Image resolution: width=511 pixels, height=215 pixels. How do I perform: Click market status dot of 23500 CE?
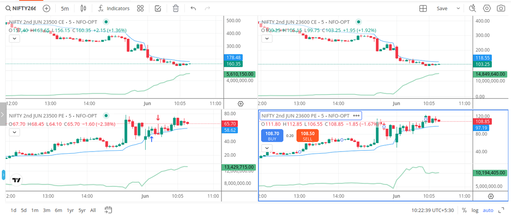106,21
